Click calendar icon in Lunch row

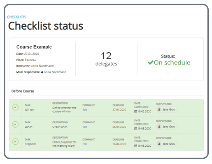click(135, 129)
